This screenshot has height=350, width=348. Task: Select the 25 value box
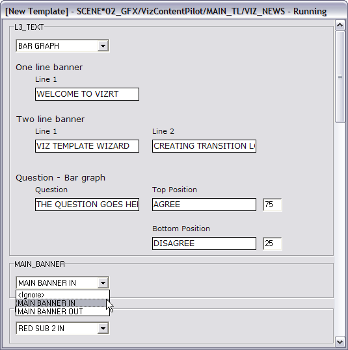coord(273,244)
